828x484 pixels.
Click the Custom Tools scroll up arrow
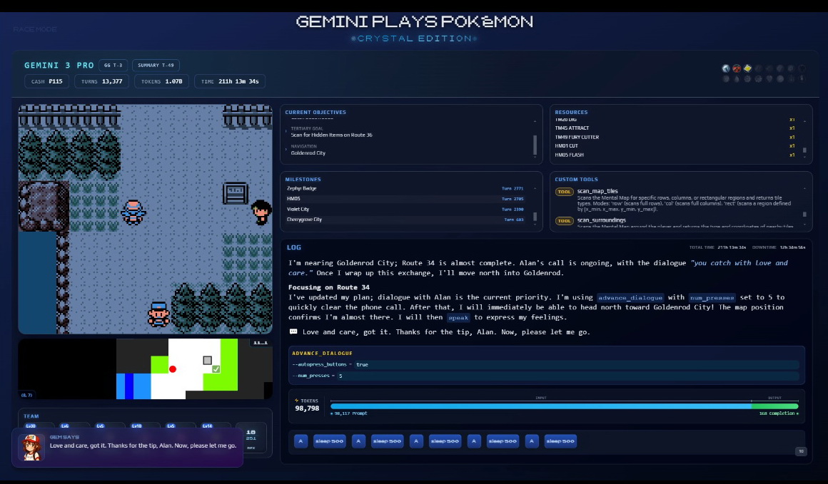(x=804, y=189)
